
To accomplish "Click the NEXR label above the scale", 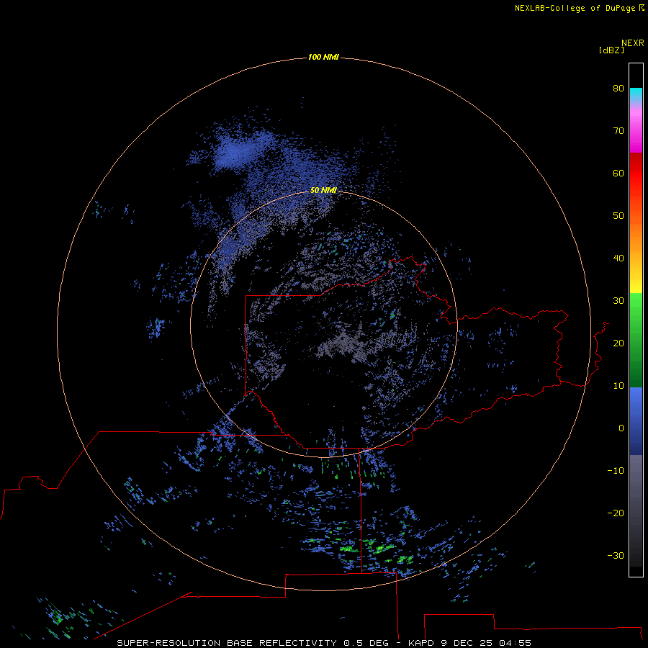I will point(632,43).
